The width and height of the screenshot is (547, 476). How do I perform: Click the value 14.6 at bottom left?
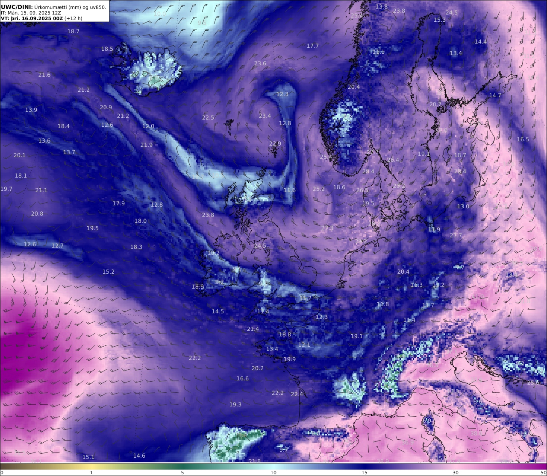point(139,456)
